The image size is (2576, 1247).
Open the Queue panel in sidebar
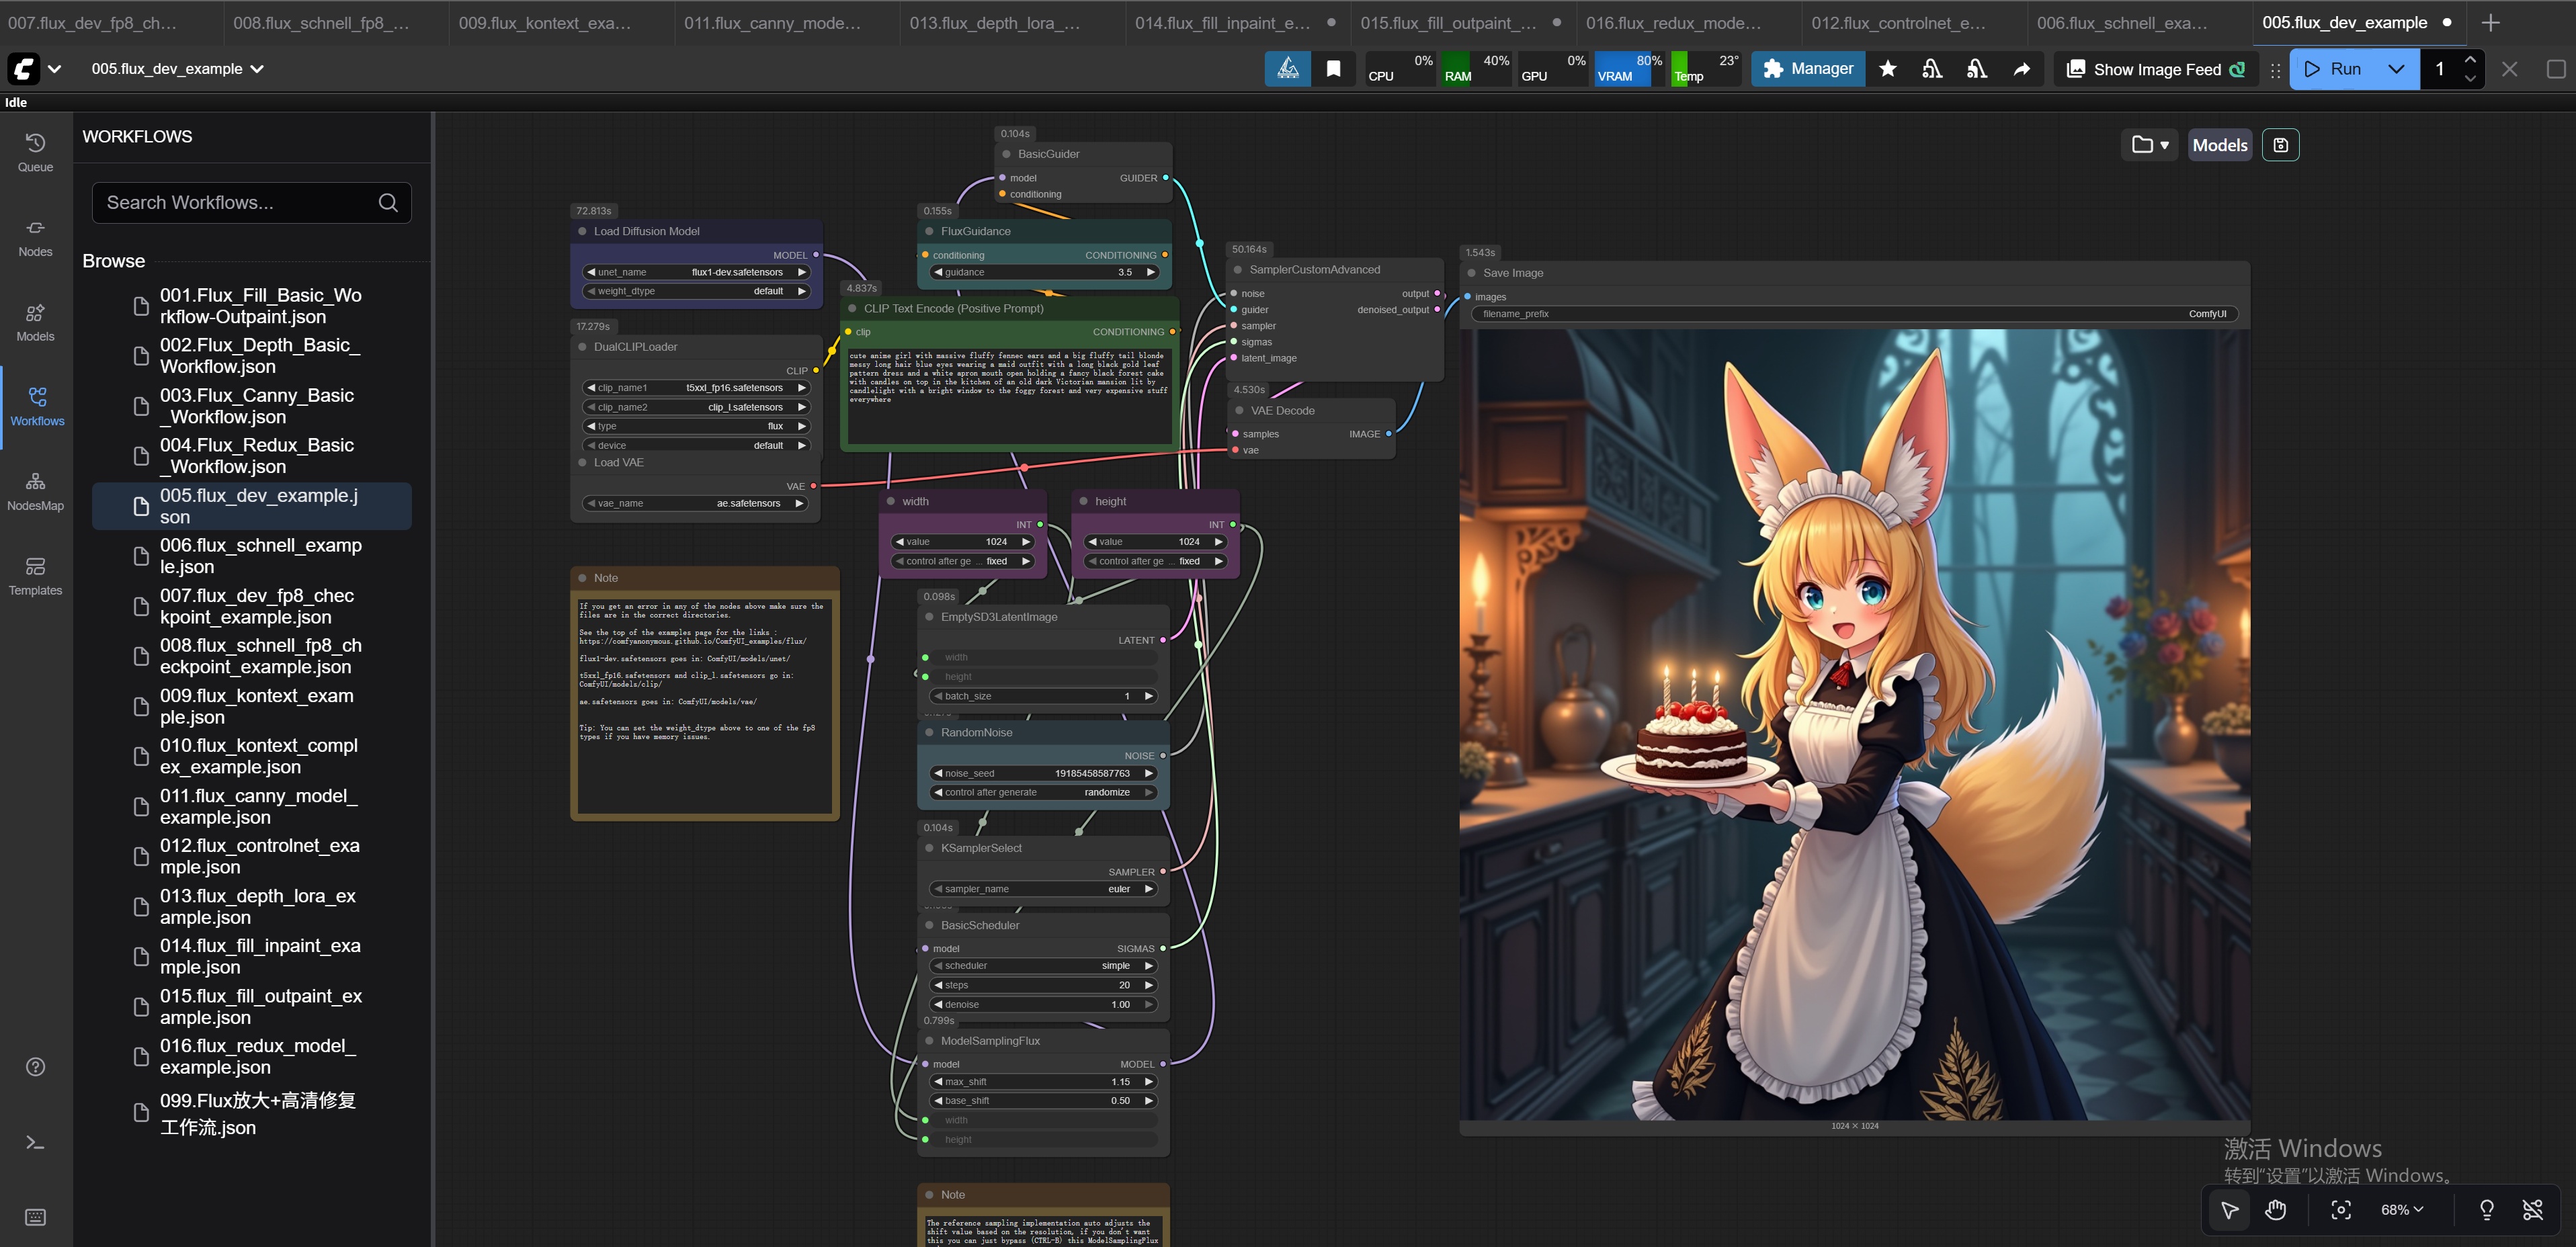pyautogui.click(x=35, y=150)
